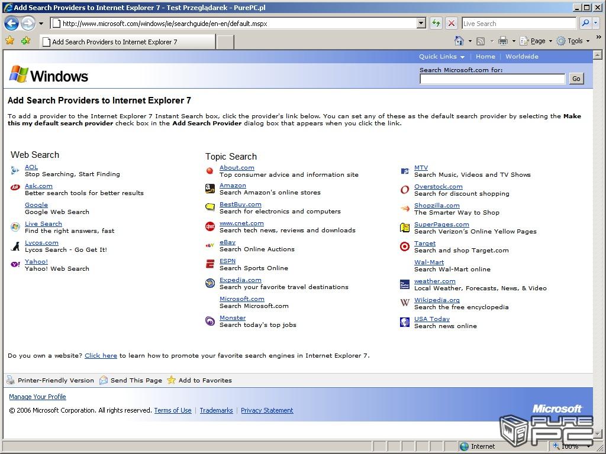606x454 pixels.
Task: Click the weather.com provider icon
Action: pyautogui.click(x=405, y=284)
